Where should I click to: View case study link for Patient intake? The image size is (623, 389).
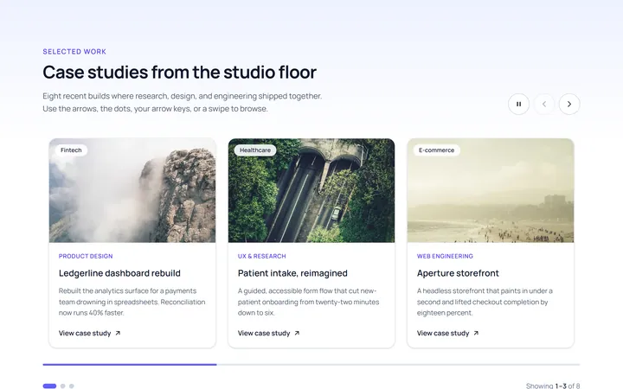coord(269,333)
